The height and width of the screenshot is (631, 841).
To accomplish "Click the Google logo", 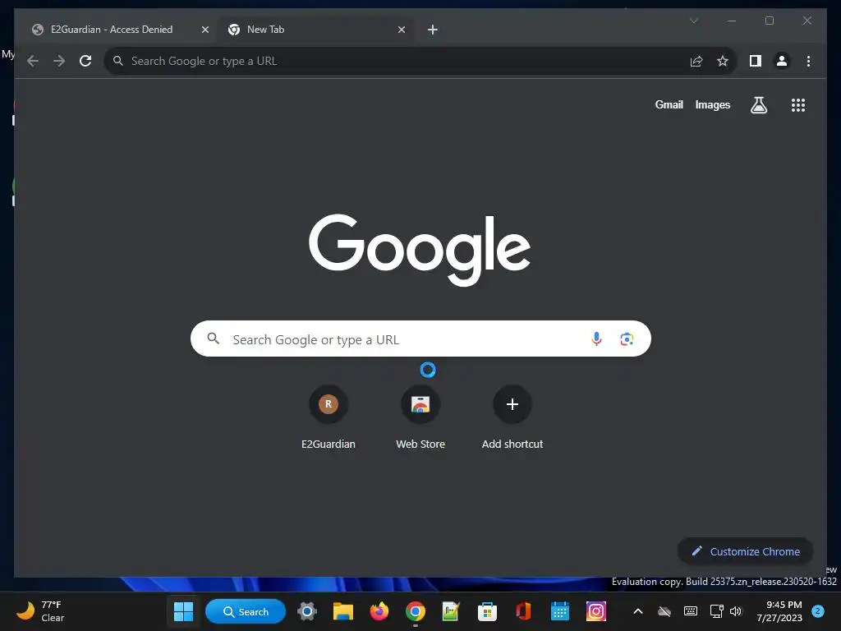I will pyautogui.click(x=420, y=250).
